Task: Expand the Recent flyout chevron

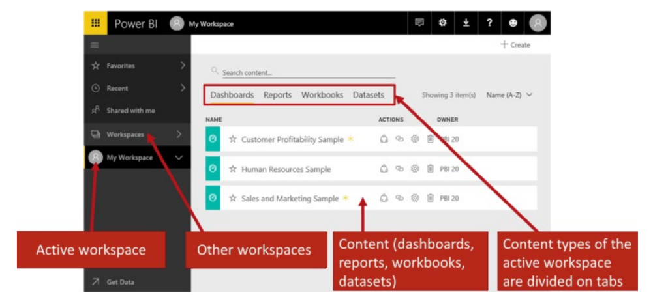Action: coord(183,88)
